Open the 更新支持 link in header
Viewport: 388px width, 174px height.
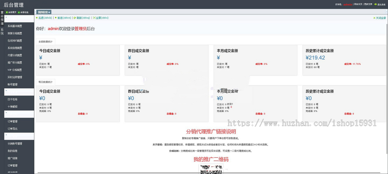[368, 5]
